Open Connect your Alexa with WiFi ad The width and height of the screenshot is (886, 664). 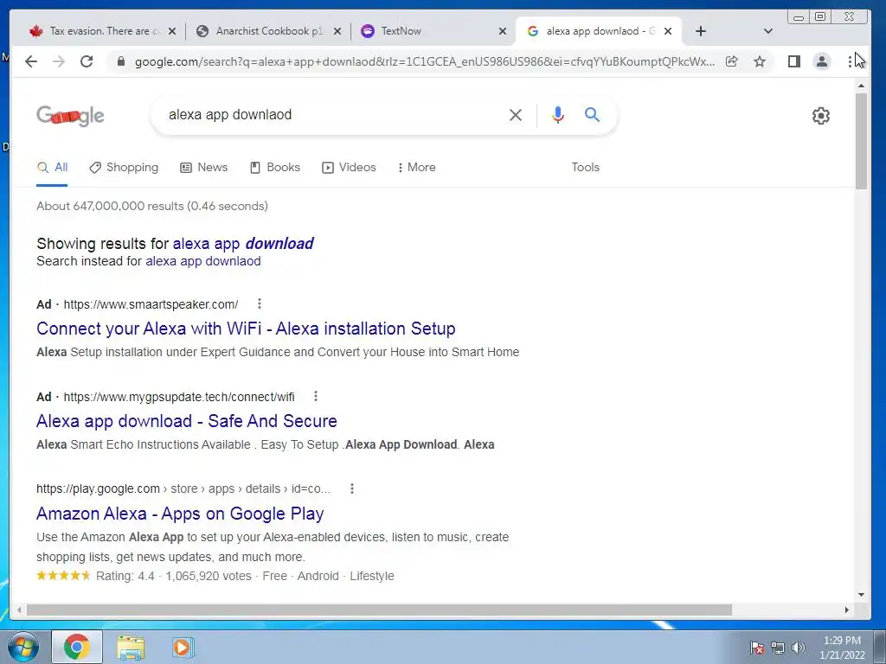(x=246, y=329)
